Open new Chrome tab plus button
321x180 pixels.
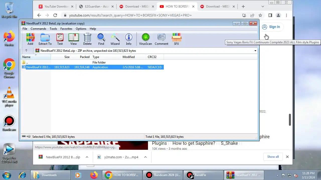pyautogui.click(x=243, y=6)
